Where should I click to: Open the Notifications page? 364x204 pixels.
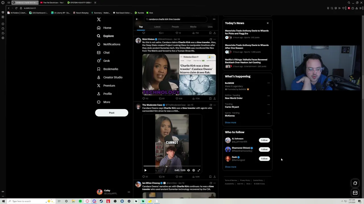pyautogui.click(x=109, y=44)
